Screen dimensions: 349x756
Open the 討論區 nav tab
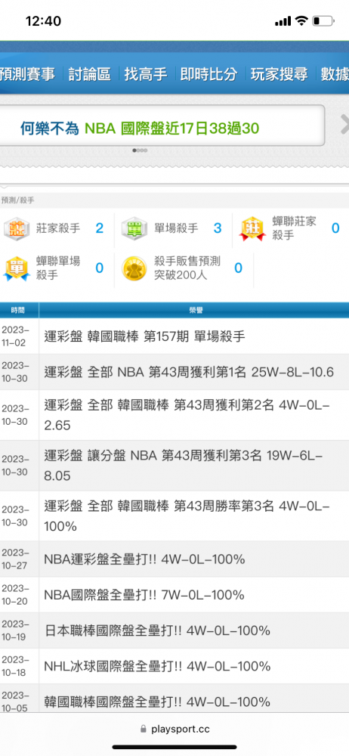(90, 74)
